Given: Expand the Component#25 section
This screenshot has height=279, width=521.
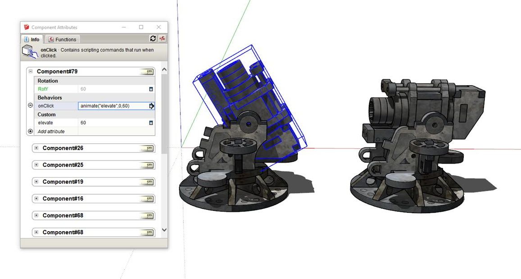Looking at the screenshot, I should pyautogui.click(x=36, y=165).
